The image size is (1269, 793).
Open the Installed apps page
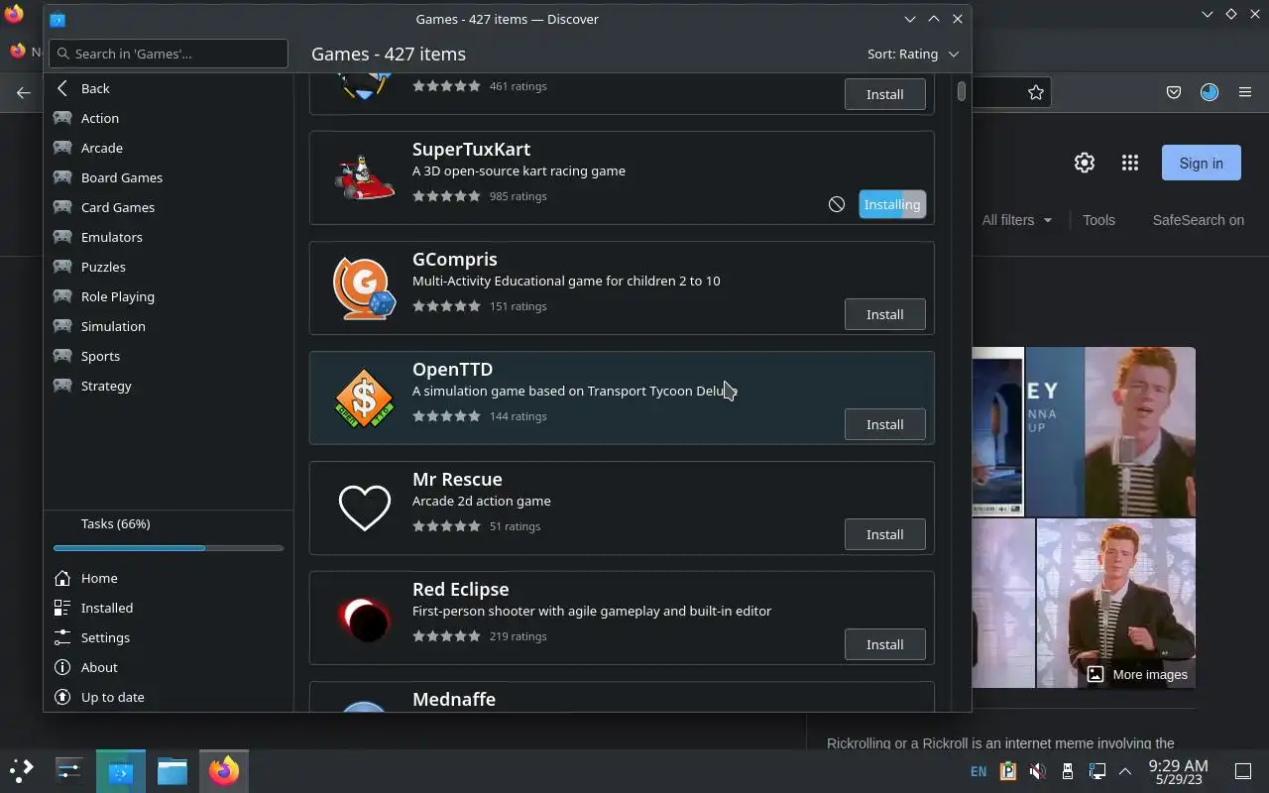(169, 608)
